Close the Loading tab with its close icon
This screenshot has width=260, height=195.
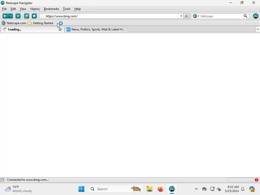(x=60, y=29)
